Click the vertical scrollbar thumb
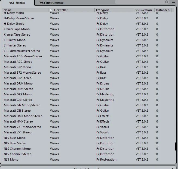The width and height of the screenshot is (178, 169). coord(176,146)
